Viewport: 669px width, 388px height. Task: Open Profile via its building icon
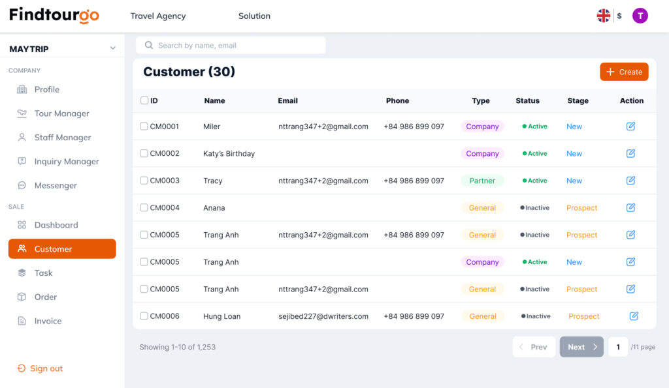[x=22, y=89]
